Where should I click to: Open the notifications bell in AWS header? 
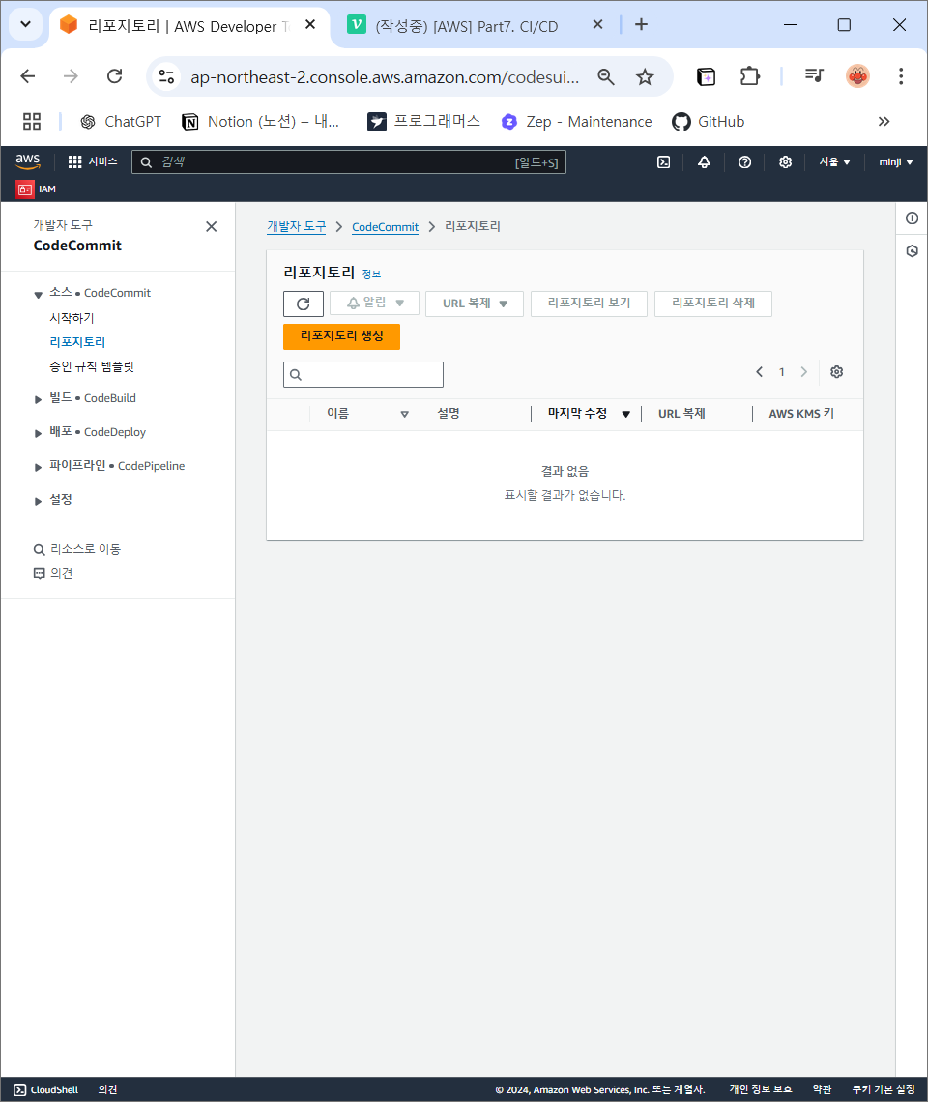(704, 162)
